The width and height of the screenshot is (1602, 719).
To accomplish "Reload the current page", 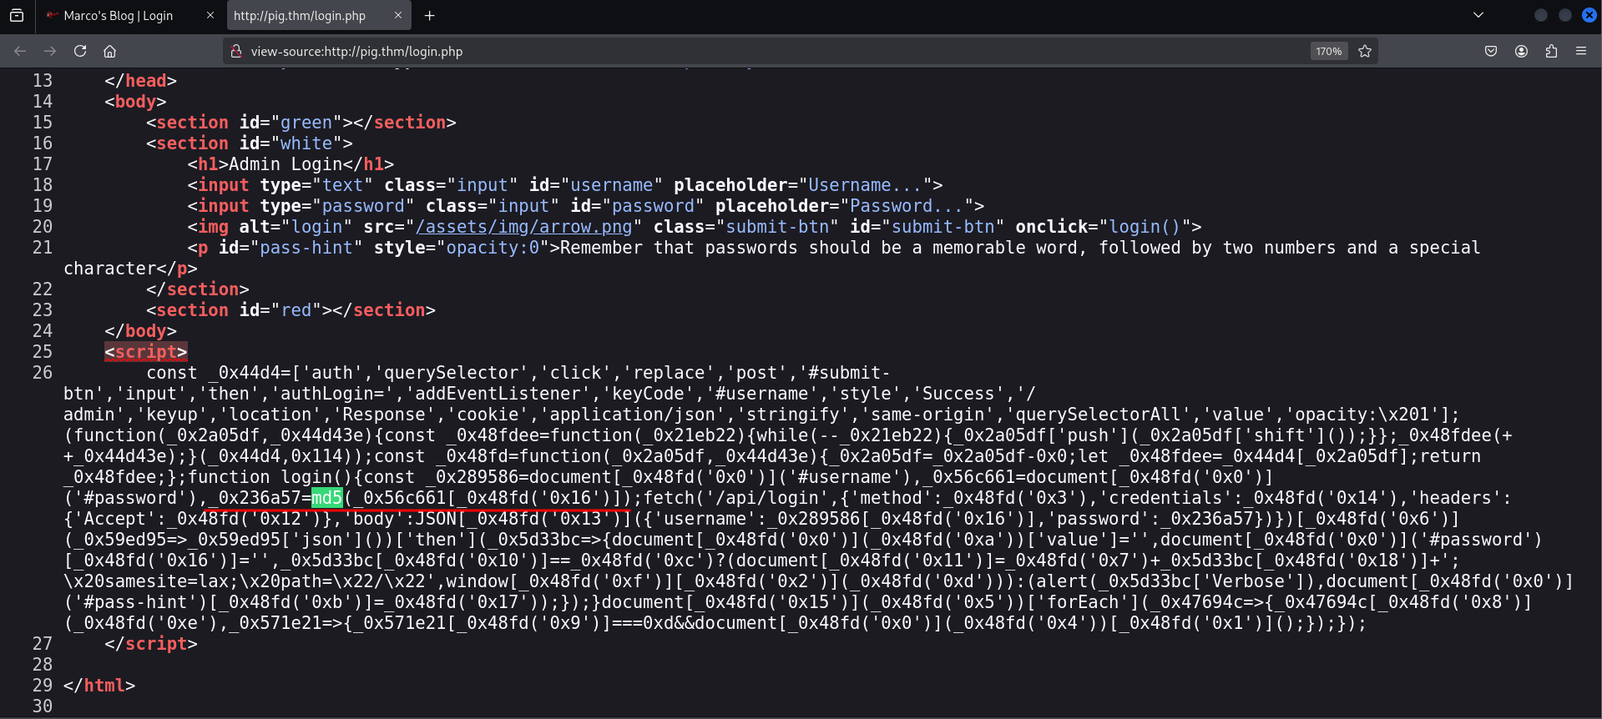I will (80, 51).
